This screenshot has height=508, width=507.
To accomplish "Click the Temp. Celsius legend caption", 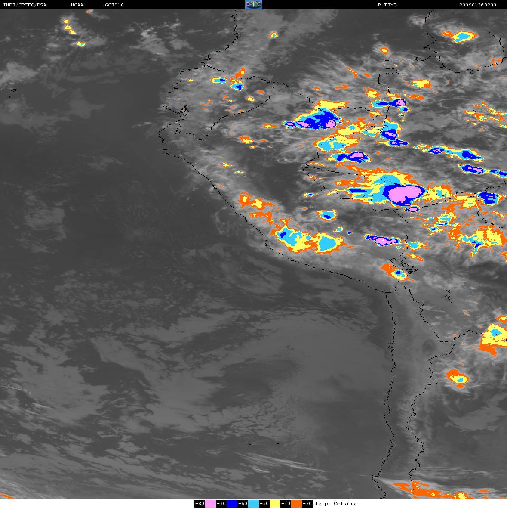I will pos(335,503).
